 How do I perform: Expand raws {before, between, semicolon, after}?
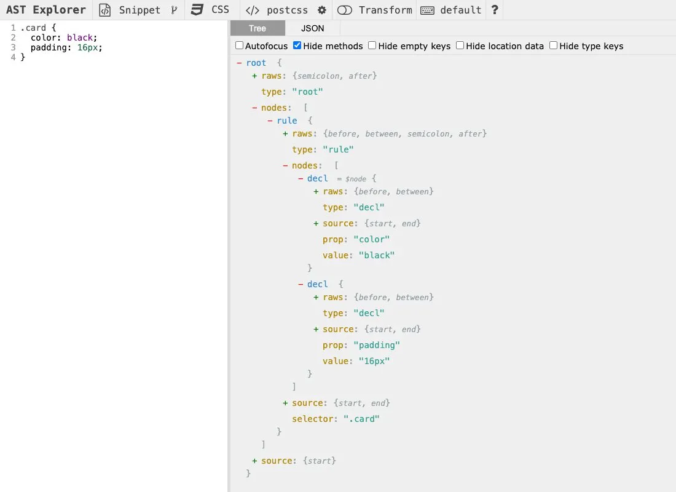click(x=285, y=134)
